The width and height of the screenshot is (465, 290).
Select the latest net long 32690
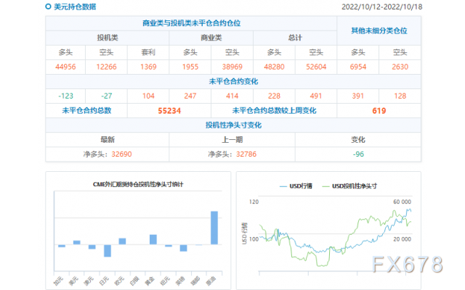pyautogui.click(x=121, y=154)
